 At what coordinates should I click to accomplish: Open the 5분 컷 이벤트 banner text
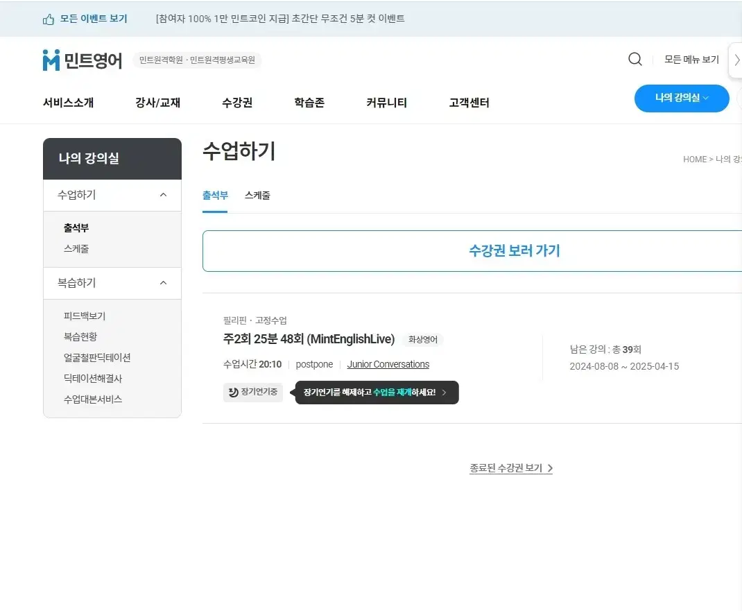coord(280,19)
